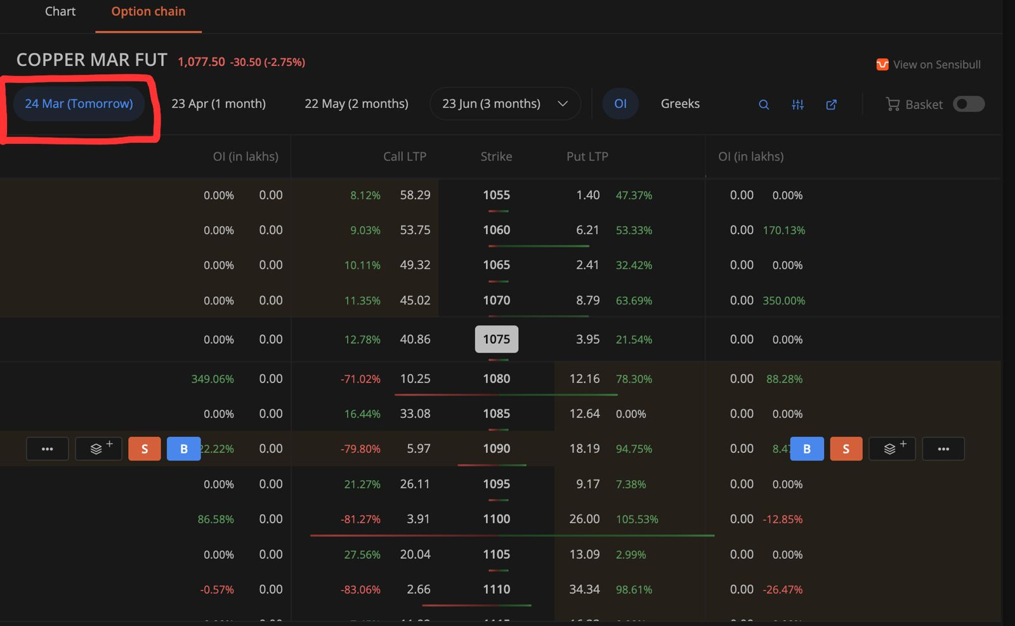Click the put-side orange S sell button
1015x626 pixels.
point(846,448)
